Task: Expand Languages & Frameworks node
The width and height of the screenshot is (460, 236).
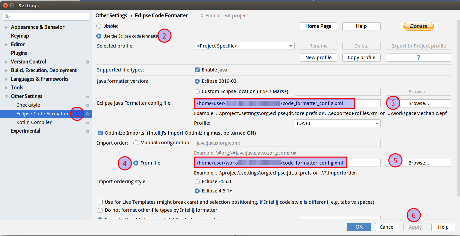Action: 6,79
